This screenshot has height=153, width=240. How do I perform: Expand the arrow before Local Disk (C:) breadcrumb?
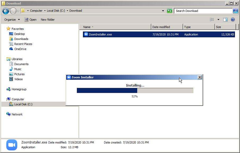45,11
